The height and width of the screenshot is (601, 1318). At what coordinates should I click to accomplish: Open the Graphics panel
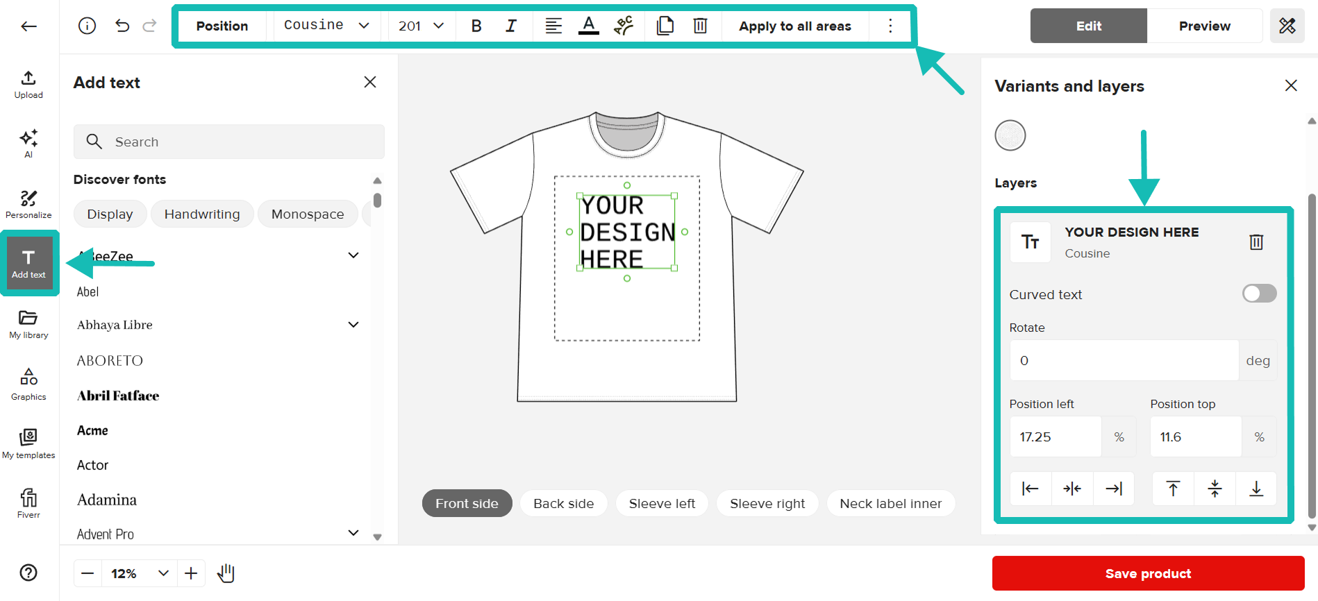[x=28, y=384]
